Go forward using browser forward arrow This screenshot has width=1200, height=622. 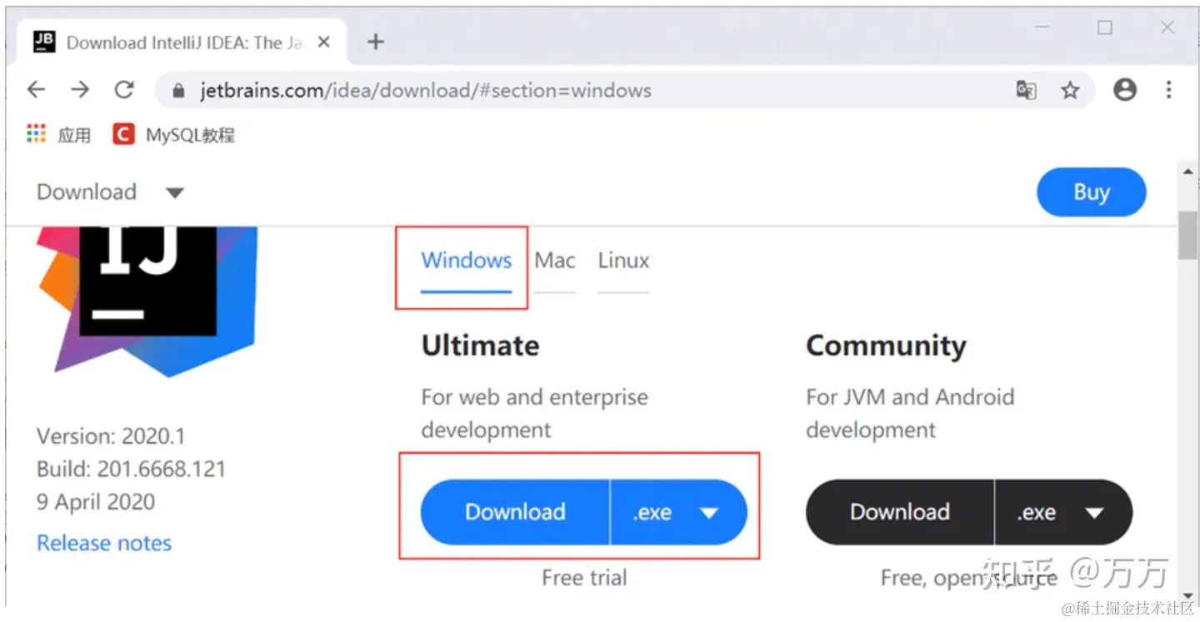(80, 90)
